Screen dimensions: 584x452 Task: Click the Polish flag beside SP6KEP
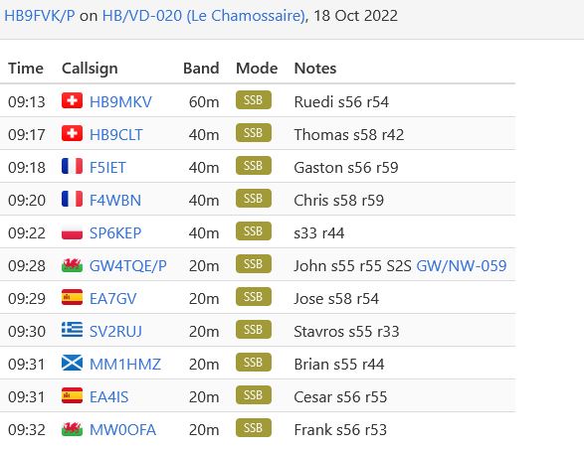72,232
